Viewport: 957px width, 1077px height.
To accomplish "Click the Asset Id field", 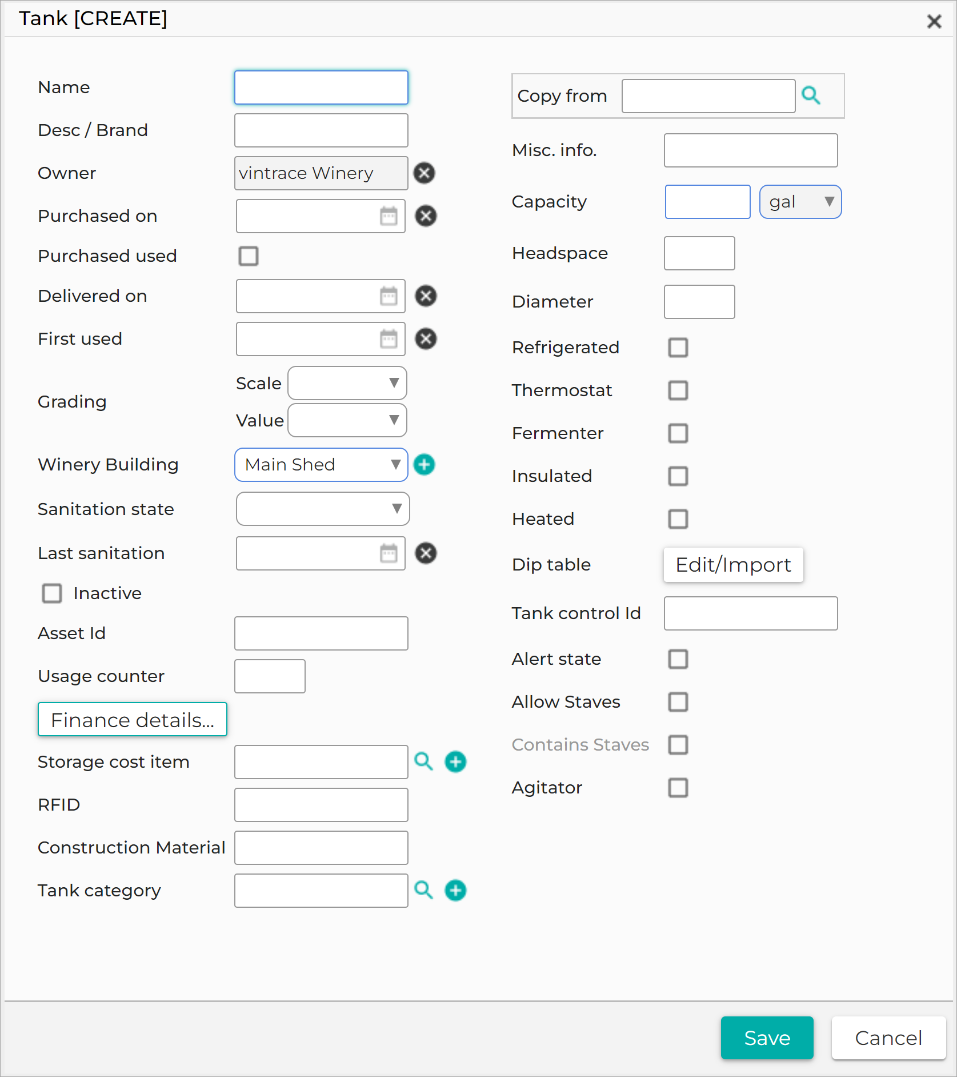I will click(321, 633).
